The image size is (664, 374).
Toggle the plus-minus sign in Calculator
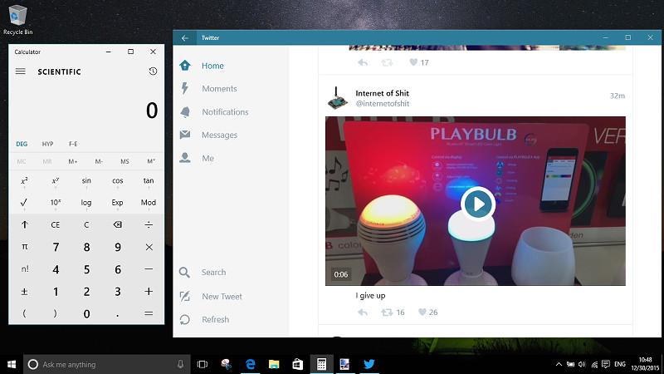coord(24,292)
